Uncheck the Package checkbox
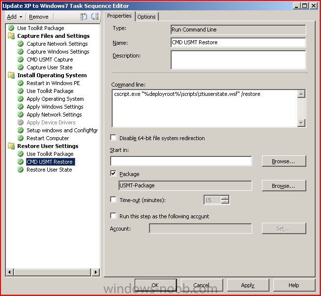Viewport: 321px width, 296px height. pos(113,174)
